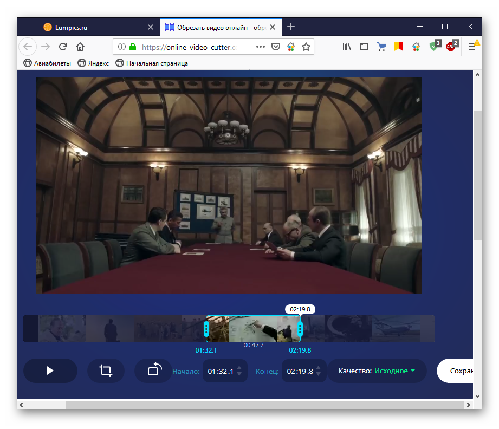Screen dimensions: 499x429
Task: Click the left trim handle on timeline
Action: point(206,329)
